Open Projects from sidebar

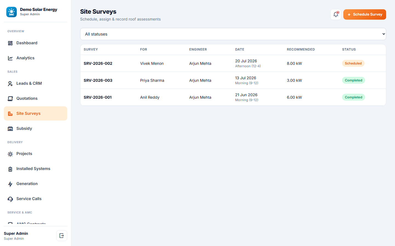[35, 154]
